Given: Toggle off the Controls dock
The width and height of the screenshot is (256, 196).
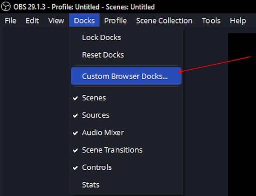Looking at the screenshot, I should [x=97, y=167].
